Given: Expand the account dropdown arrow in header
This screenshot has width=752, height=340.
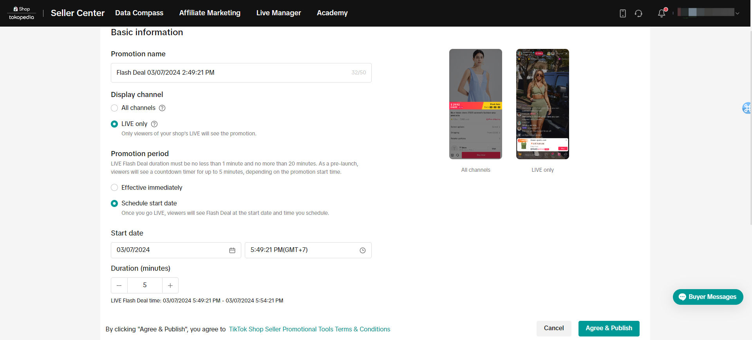Looking at the screenshot, I should (738, 13).
